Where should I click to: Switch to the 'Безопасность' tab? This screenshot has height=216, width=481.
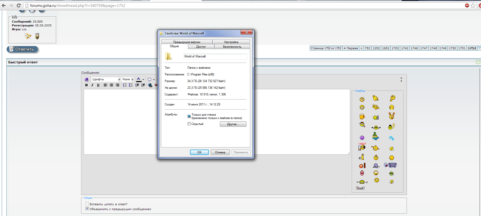232,47
